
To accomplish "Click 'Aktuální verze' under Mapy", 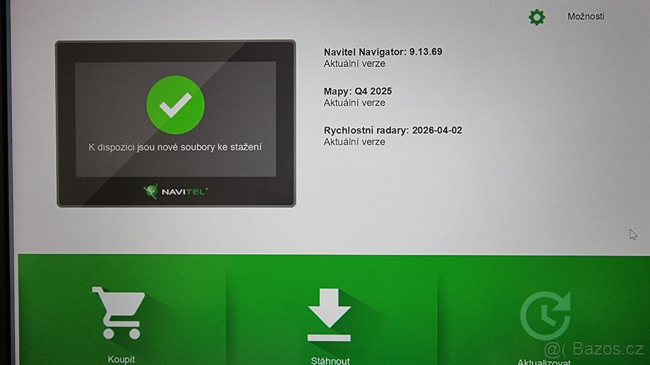I will point(354,102).
